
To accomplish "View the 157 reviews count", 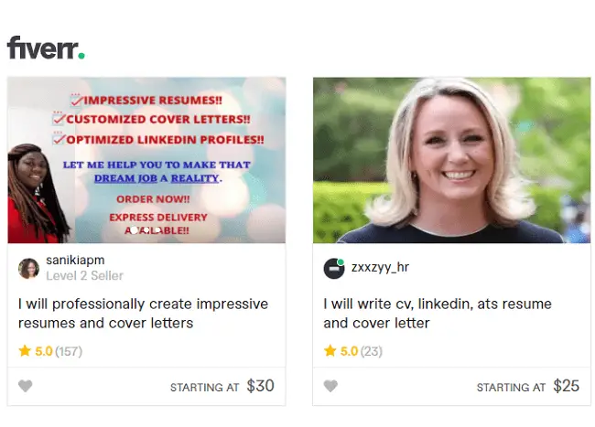I will [x=69, y=351].
